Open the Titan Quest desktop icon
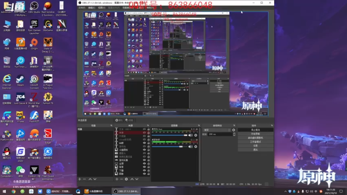This screenshot has height=195, width=347. coord(48,173)
